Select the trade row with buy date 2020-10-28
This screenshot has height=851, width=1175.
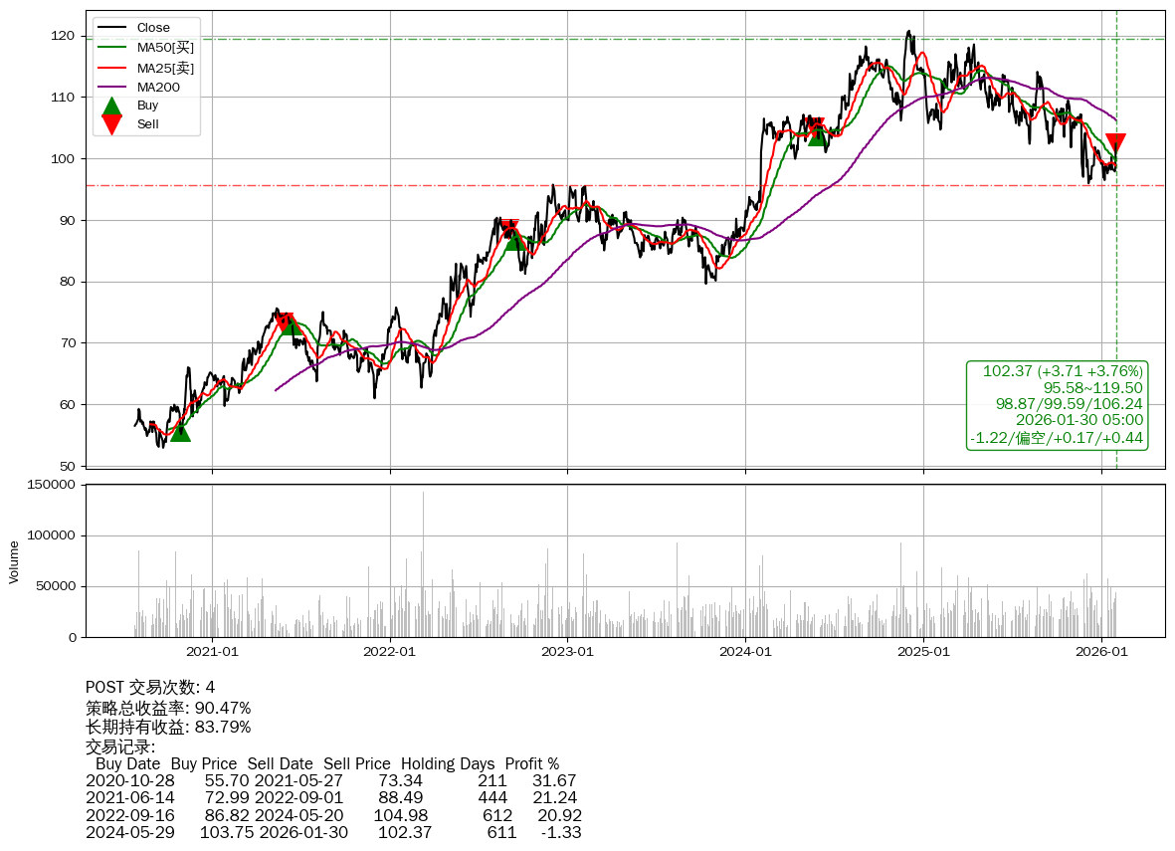330,781
